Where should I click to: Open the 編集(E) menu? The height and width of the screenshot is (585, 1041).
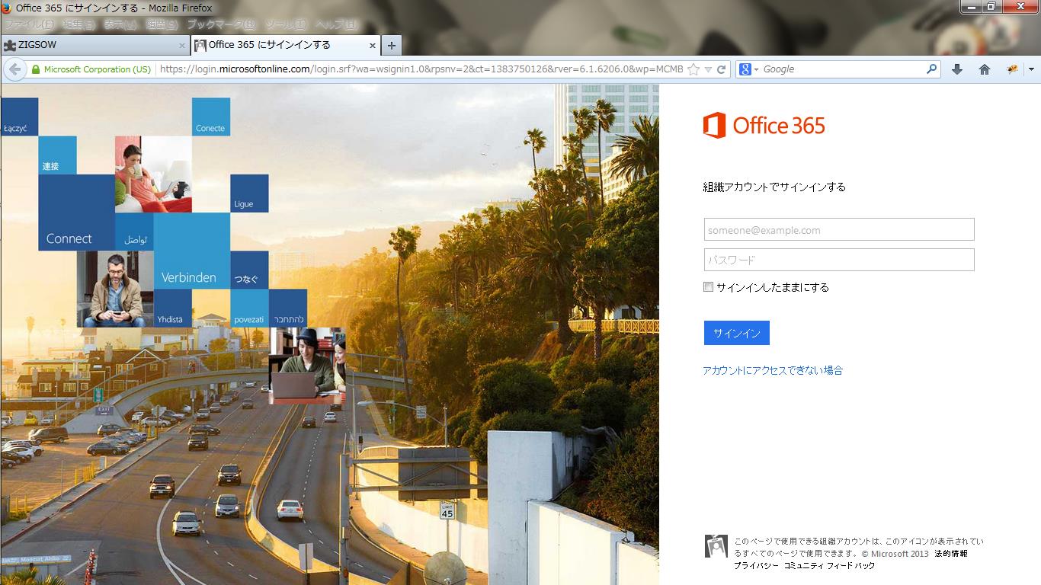[78, 25]
